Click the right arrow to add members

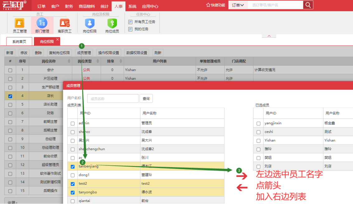242,176
